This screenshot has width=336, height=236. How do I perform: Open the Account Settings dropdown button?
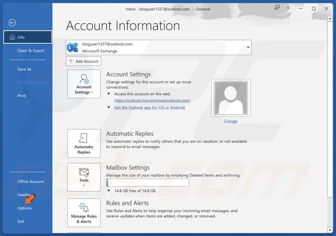(x=84, y=84)
